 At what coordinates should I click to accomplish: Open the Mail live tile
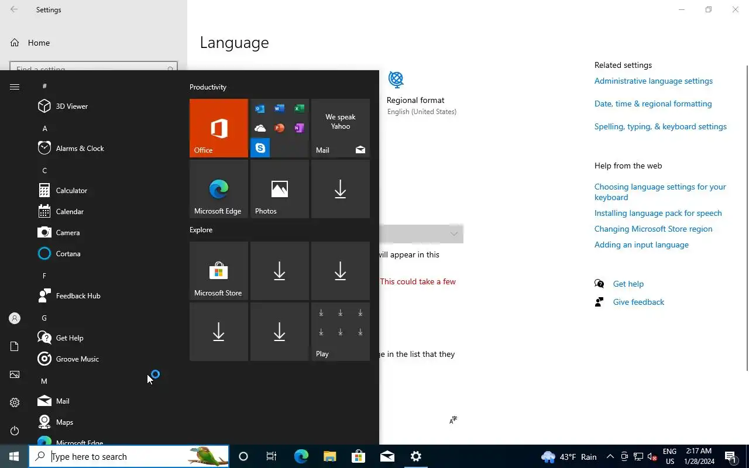[x=341, y=128]
